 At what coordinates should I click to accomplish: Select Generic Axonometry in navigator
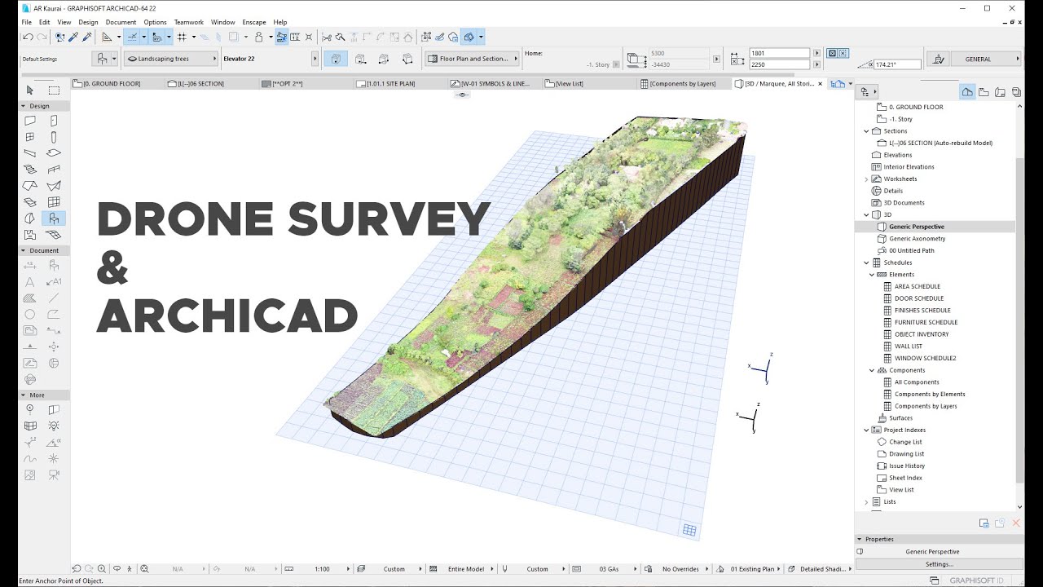(x=918, y=239)
